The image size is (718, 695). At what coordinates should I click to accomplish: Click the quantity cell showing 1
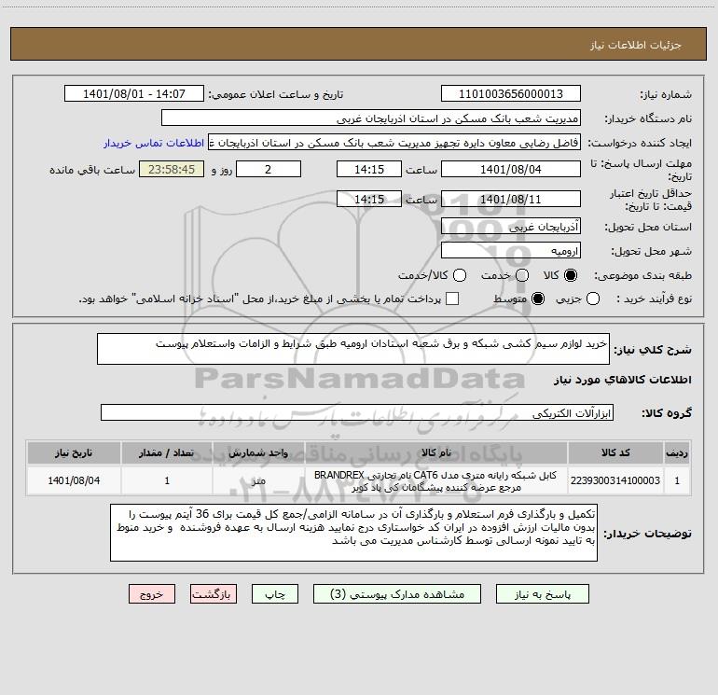tap(167, 480)
